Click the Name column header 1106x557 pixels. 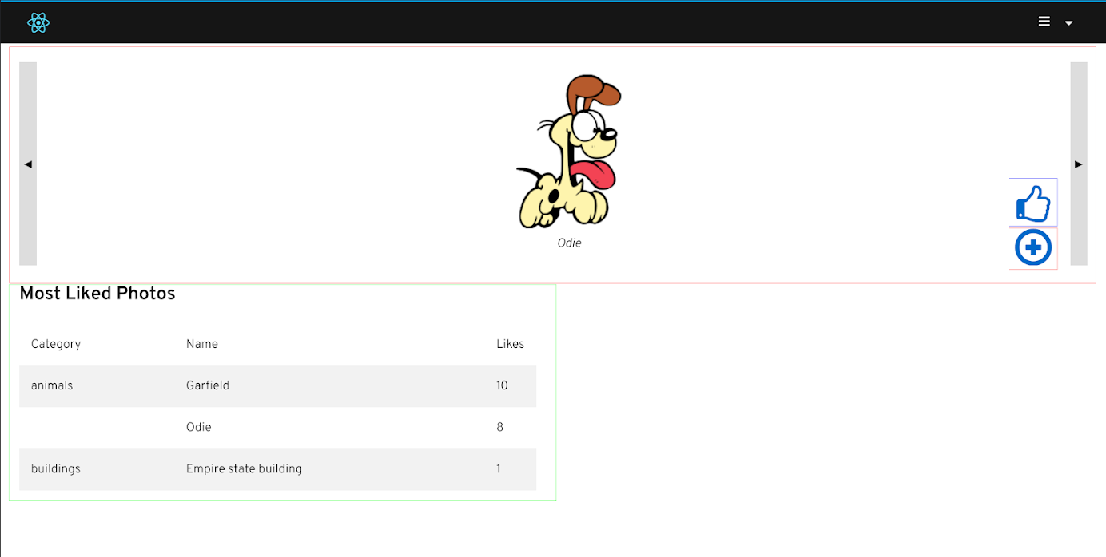coord(202,344)
